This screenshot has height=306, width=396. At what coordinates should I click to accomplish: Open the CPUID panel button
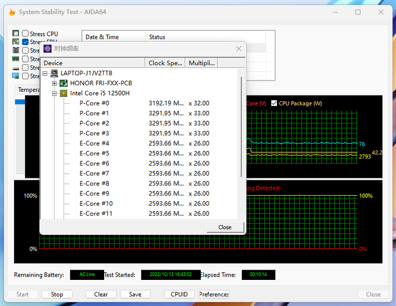point(180,295)
